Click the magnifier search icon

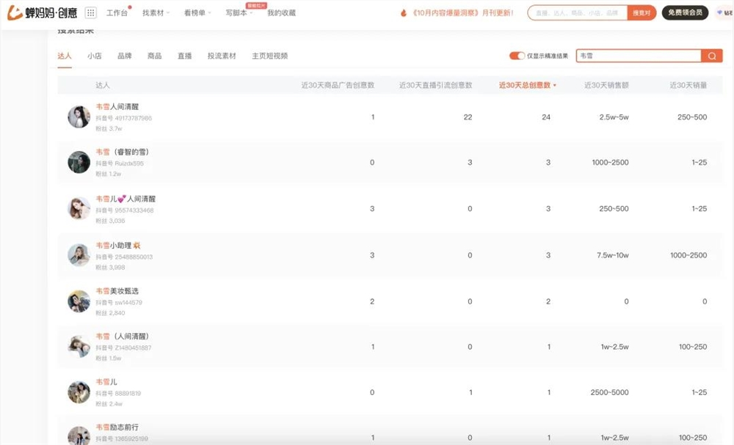pos(711,56)
